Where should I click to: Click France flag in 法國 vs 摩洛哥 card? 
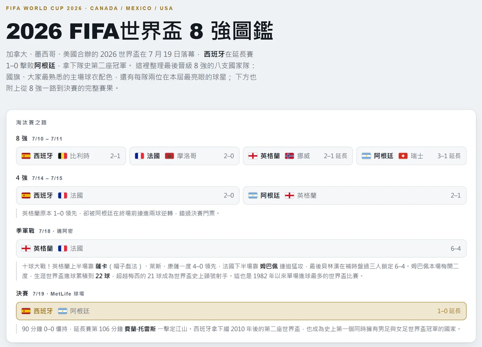click(x=139, y=156)
